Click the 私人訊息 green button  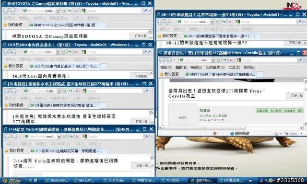276,111
